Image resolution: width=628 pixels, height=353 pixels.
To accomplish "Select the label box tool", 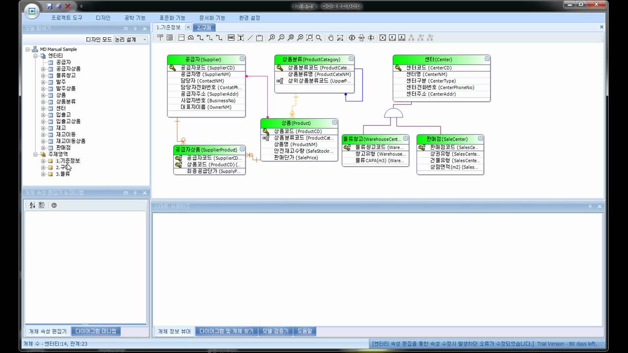I will click(x=231, y=38).
